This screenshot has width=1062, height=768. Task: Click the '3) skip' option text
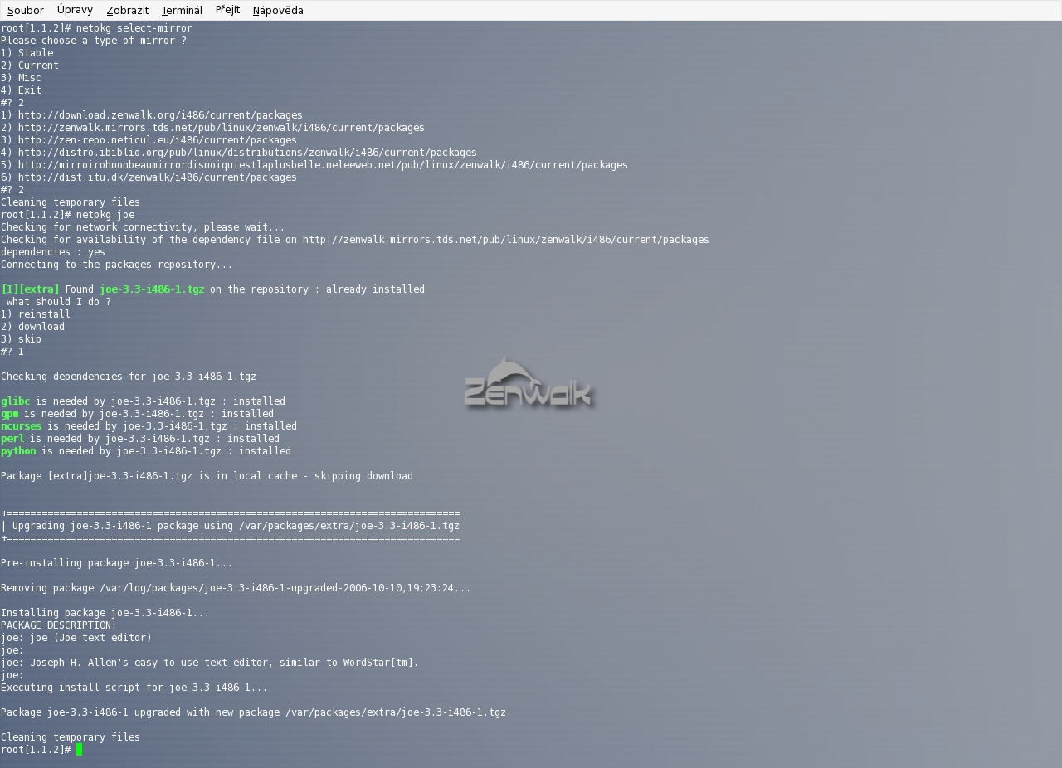[x=21, y=339]
